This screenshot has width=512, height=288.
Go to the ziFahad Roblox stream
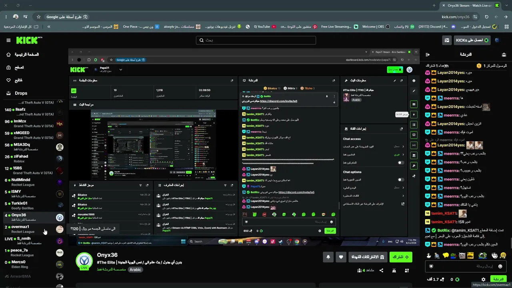pyautogui.click(x=33, y=158)
